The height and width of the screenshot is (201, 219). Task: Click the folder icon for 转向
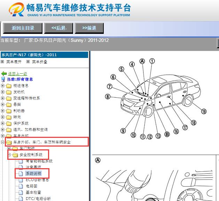(x=9, y=117)
